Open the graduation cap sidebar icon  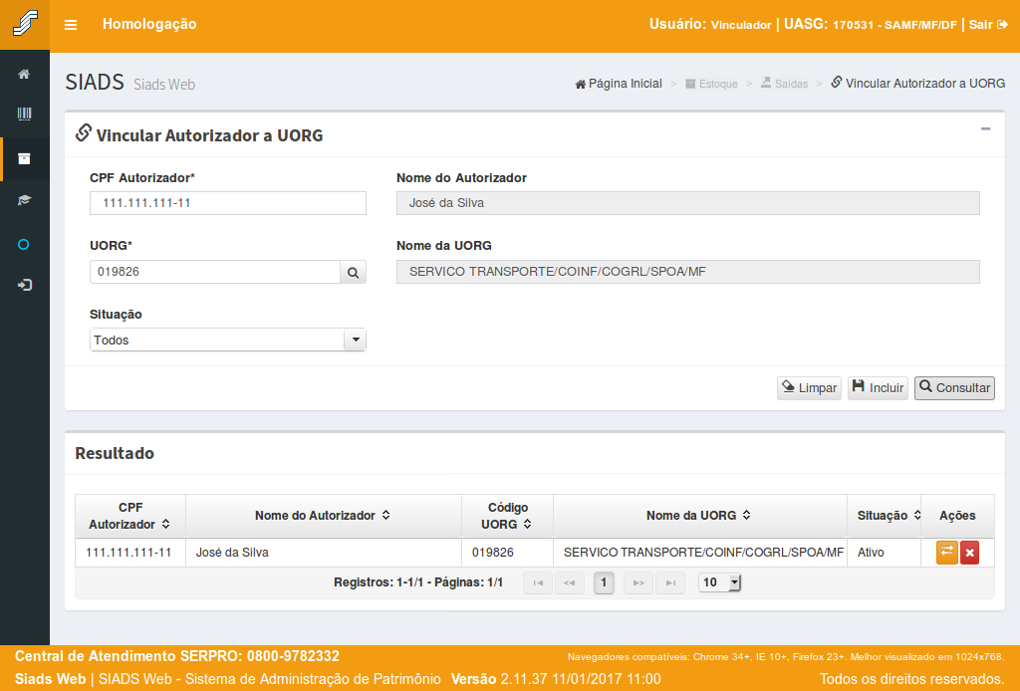click(x=24, y=200)
